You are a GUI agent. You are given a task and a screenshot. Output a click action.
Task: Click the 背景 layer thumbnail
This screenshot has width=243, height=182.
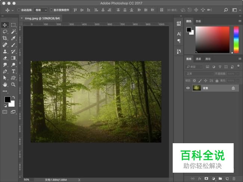point(197,88)
